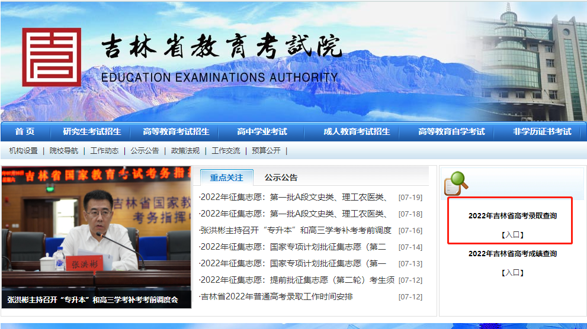Switch to the 公示公告 tab
Viewport: 587px width, 329px height.
point(281,178)
